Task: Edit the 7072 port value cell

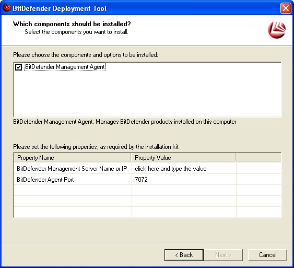Action: tap(184, 180)
